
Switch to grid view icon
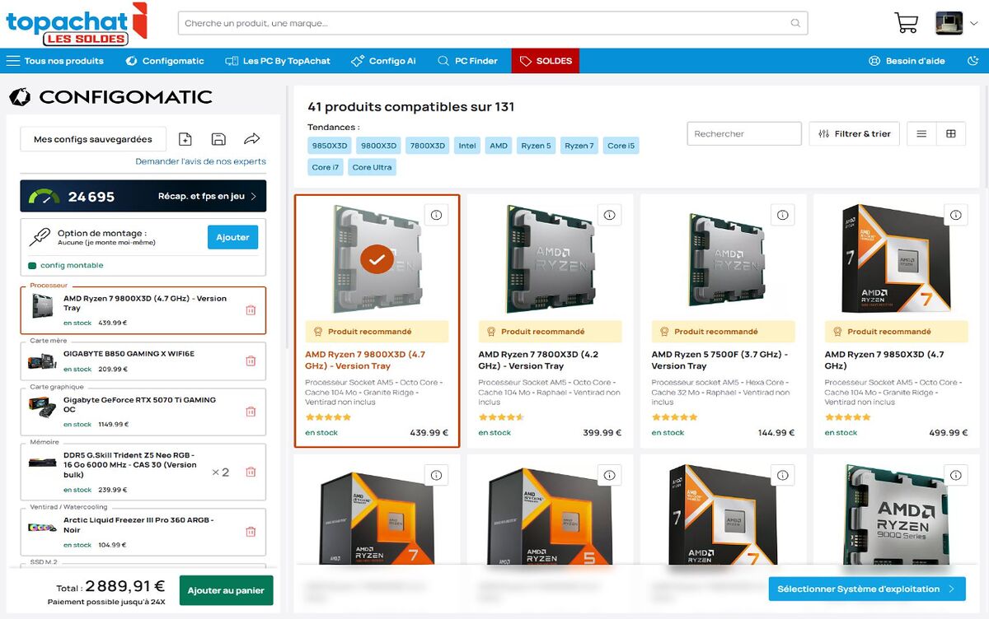[x=951, y=133]
